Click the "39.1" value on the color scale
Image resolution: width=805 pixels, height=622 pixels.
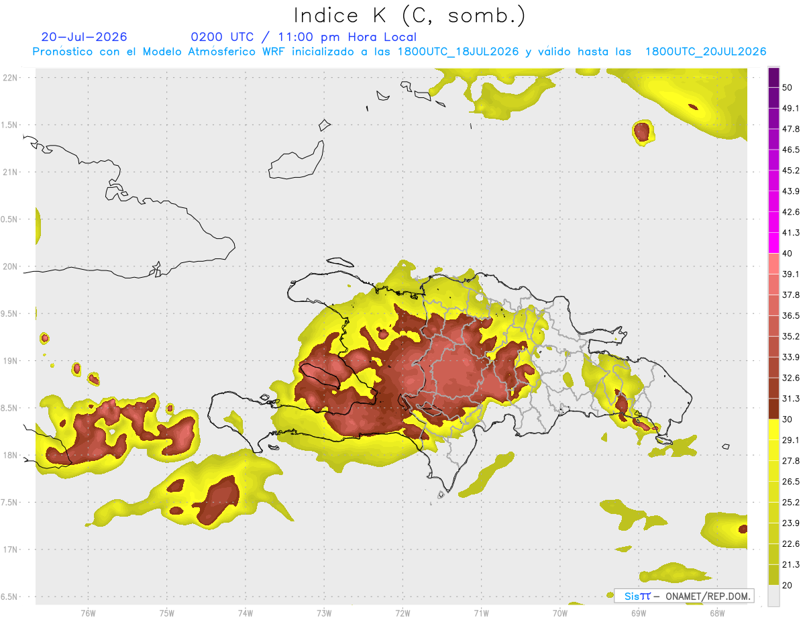(x=791, y=274)
